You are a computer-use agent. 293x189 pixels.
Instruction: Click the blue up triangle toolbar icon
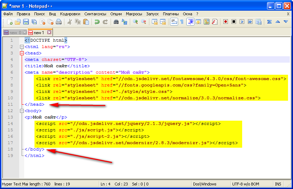(x=278, y=22)
